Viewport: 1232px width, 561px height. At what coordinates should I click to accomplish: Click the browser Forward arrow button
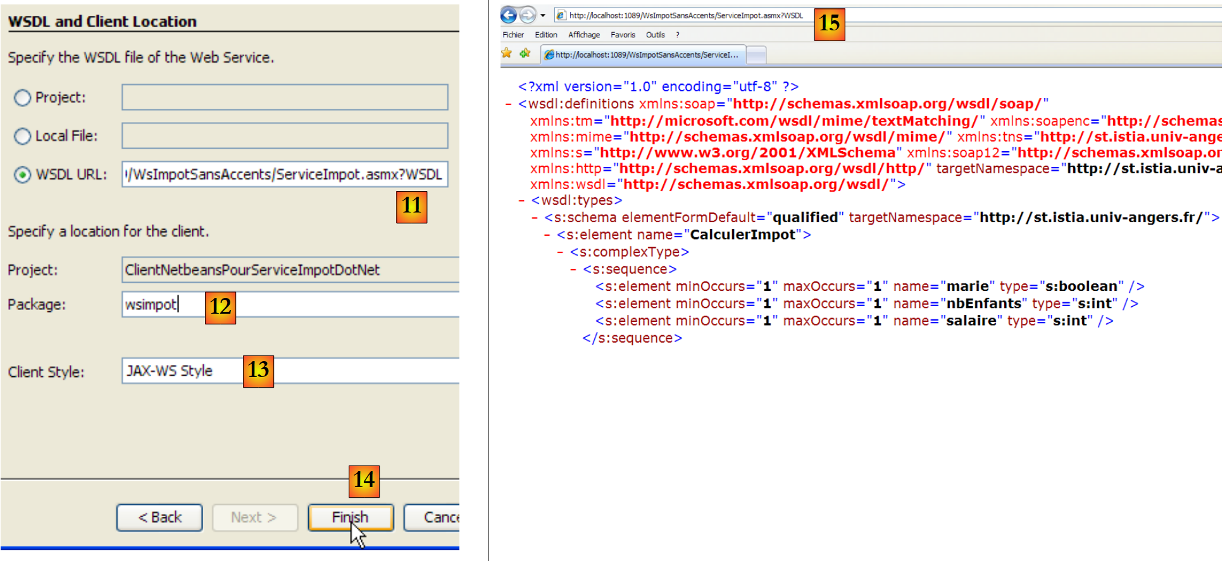528,15
